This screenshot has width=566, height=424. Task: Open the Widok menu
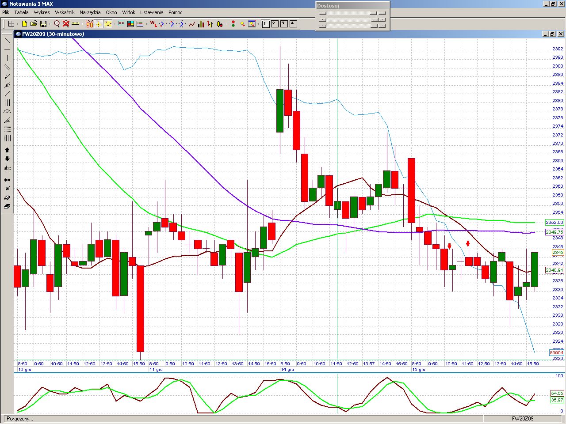coord(129,12)
